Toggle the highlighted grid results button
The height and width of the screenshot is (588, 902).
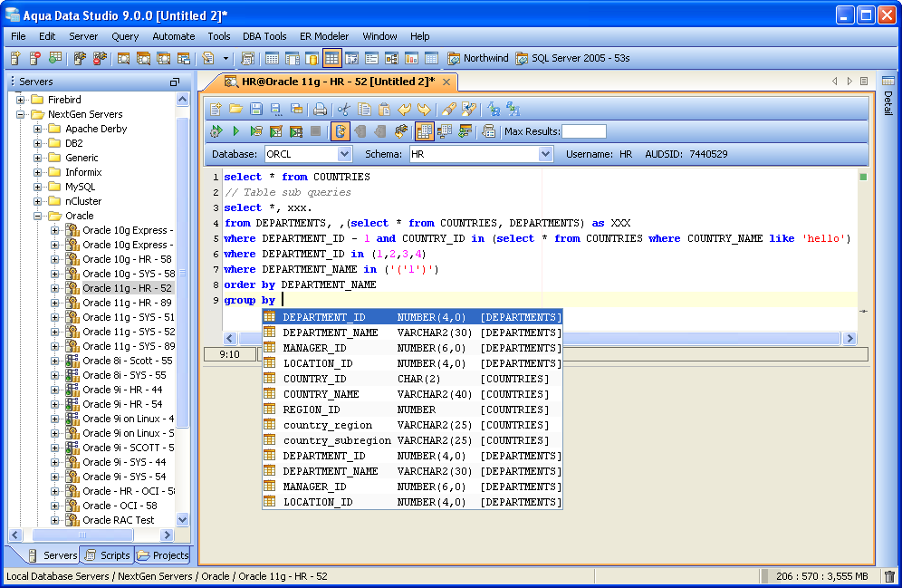[425, 131]
